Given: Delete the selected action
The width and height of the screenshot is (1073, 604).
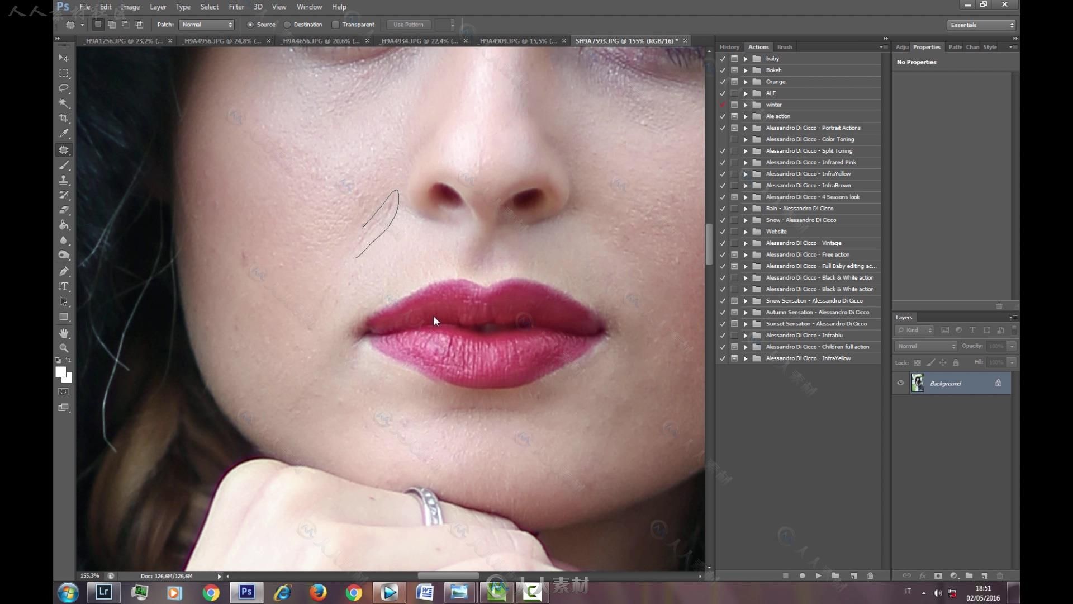Looking at the screenshot, I should 870,575.
